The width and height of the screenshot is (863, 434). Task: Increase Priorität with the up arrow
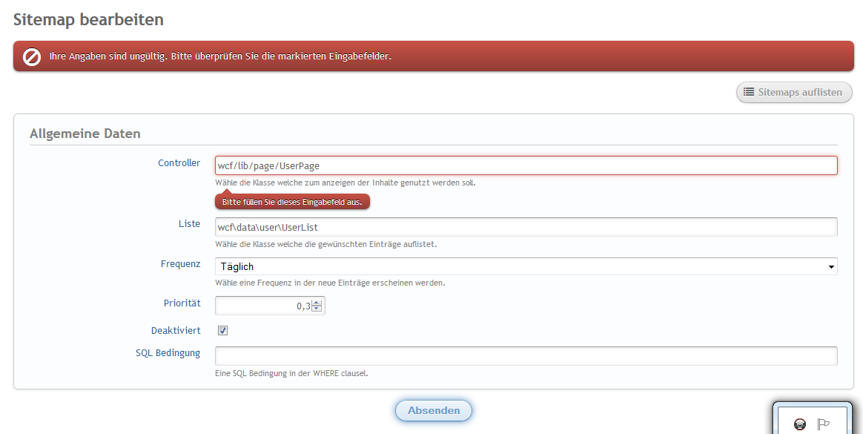click(x=317, y=302)
